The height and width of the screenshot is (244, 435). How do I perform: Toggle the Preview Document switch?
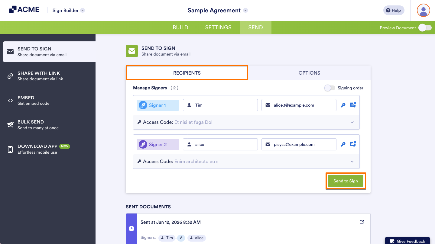click(x=425, y=28)
